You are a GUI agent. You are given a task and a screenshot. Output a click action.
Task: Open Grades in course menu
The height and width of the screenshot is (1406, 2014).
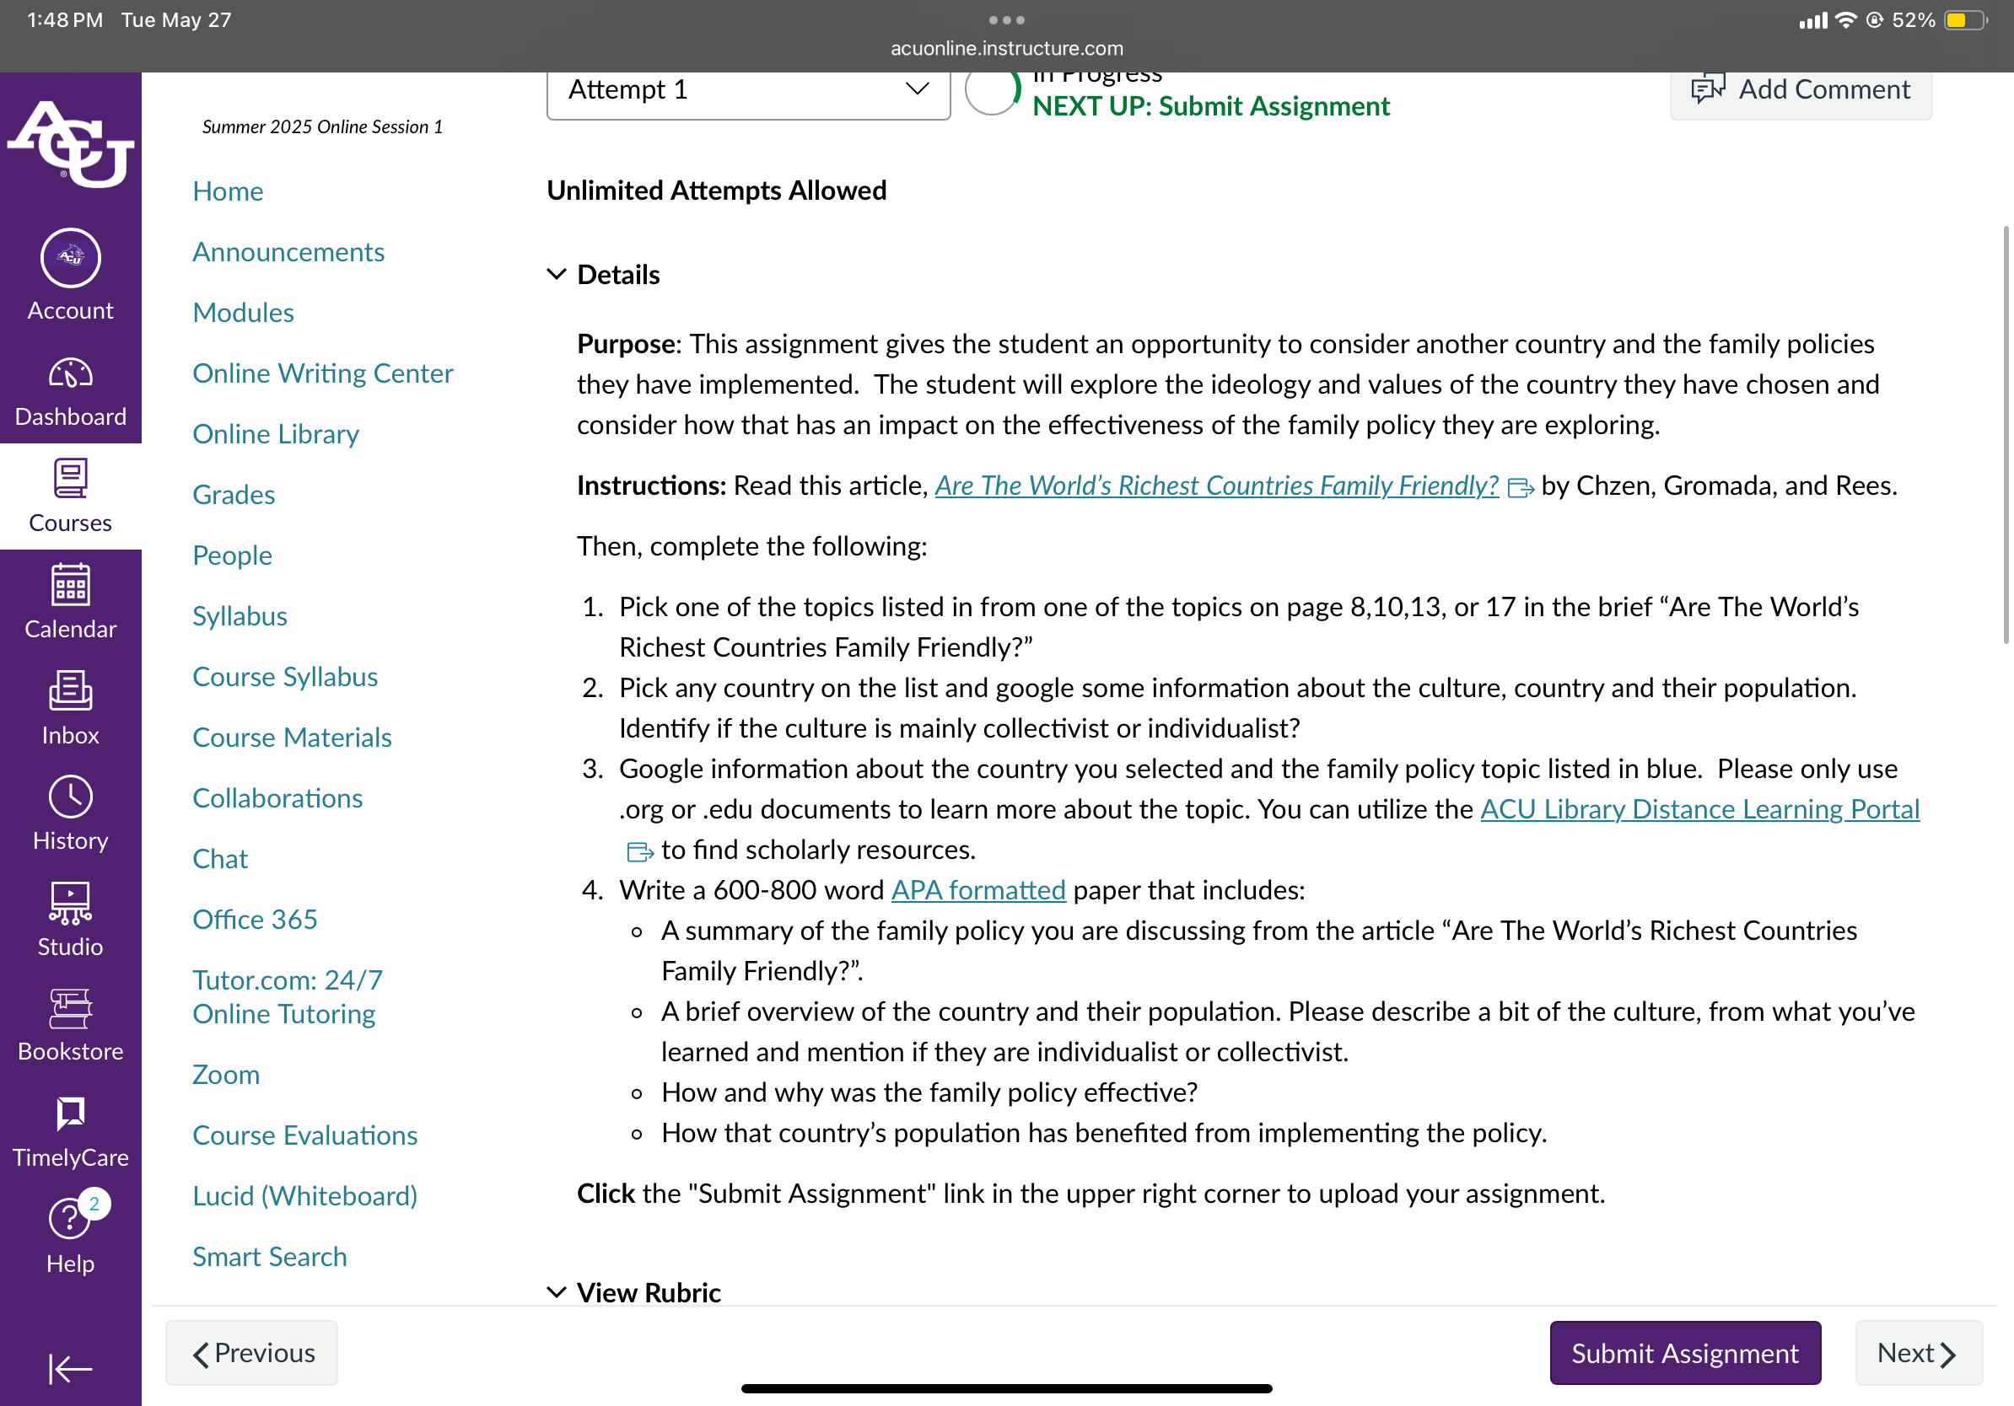[x=234, y=495]
